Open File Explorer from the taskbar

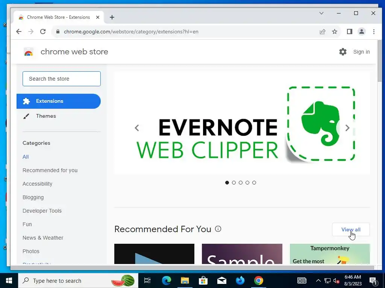pos(185,280)
